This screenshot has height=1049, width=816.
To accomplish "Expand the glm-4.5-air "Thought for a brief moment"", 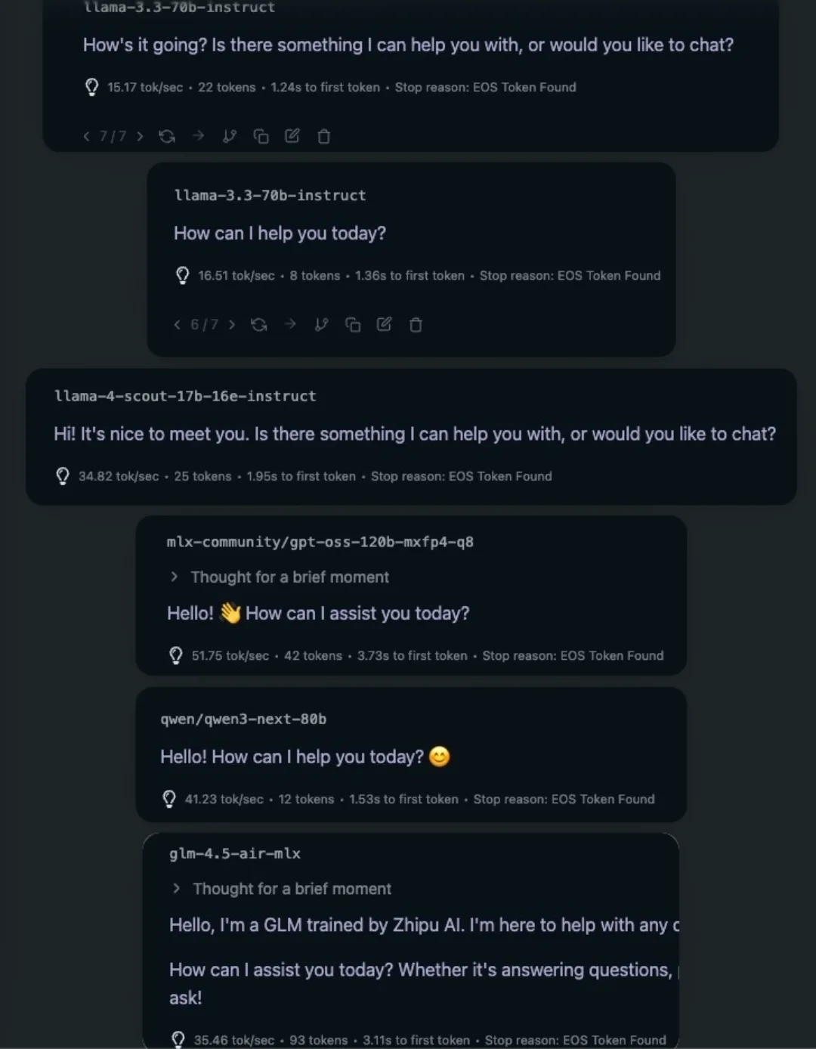I will pyautogui.click(x=280, y=889).
